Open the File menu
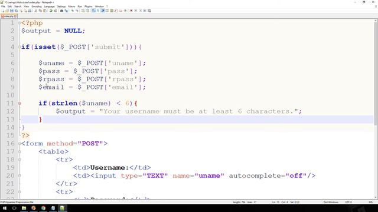The height and width of the screenshot is (212, 378). [3, 6]
